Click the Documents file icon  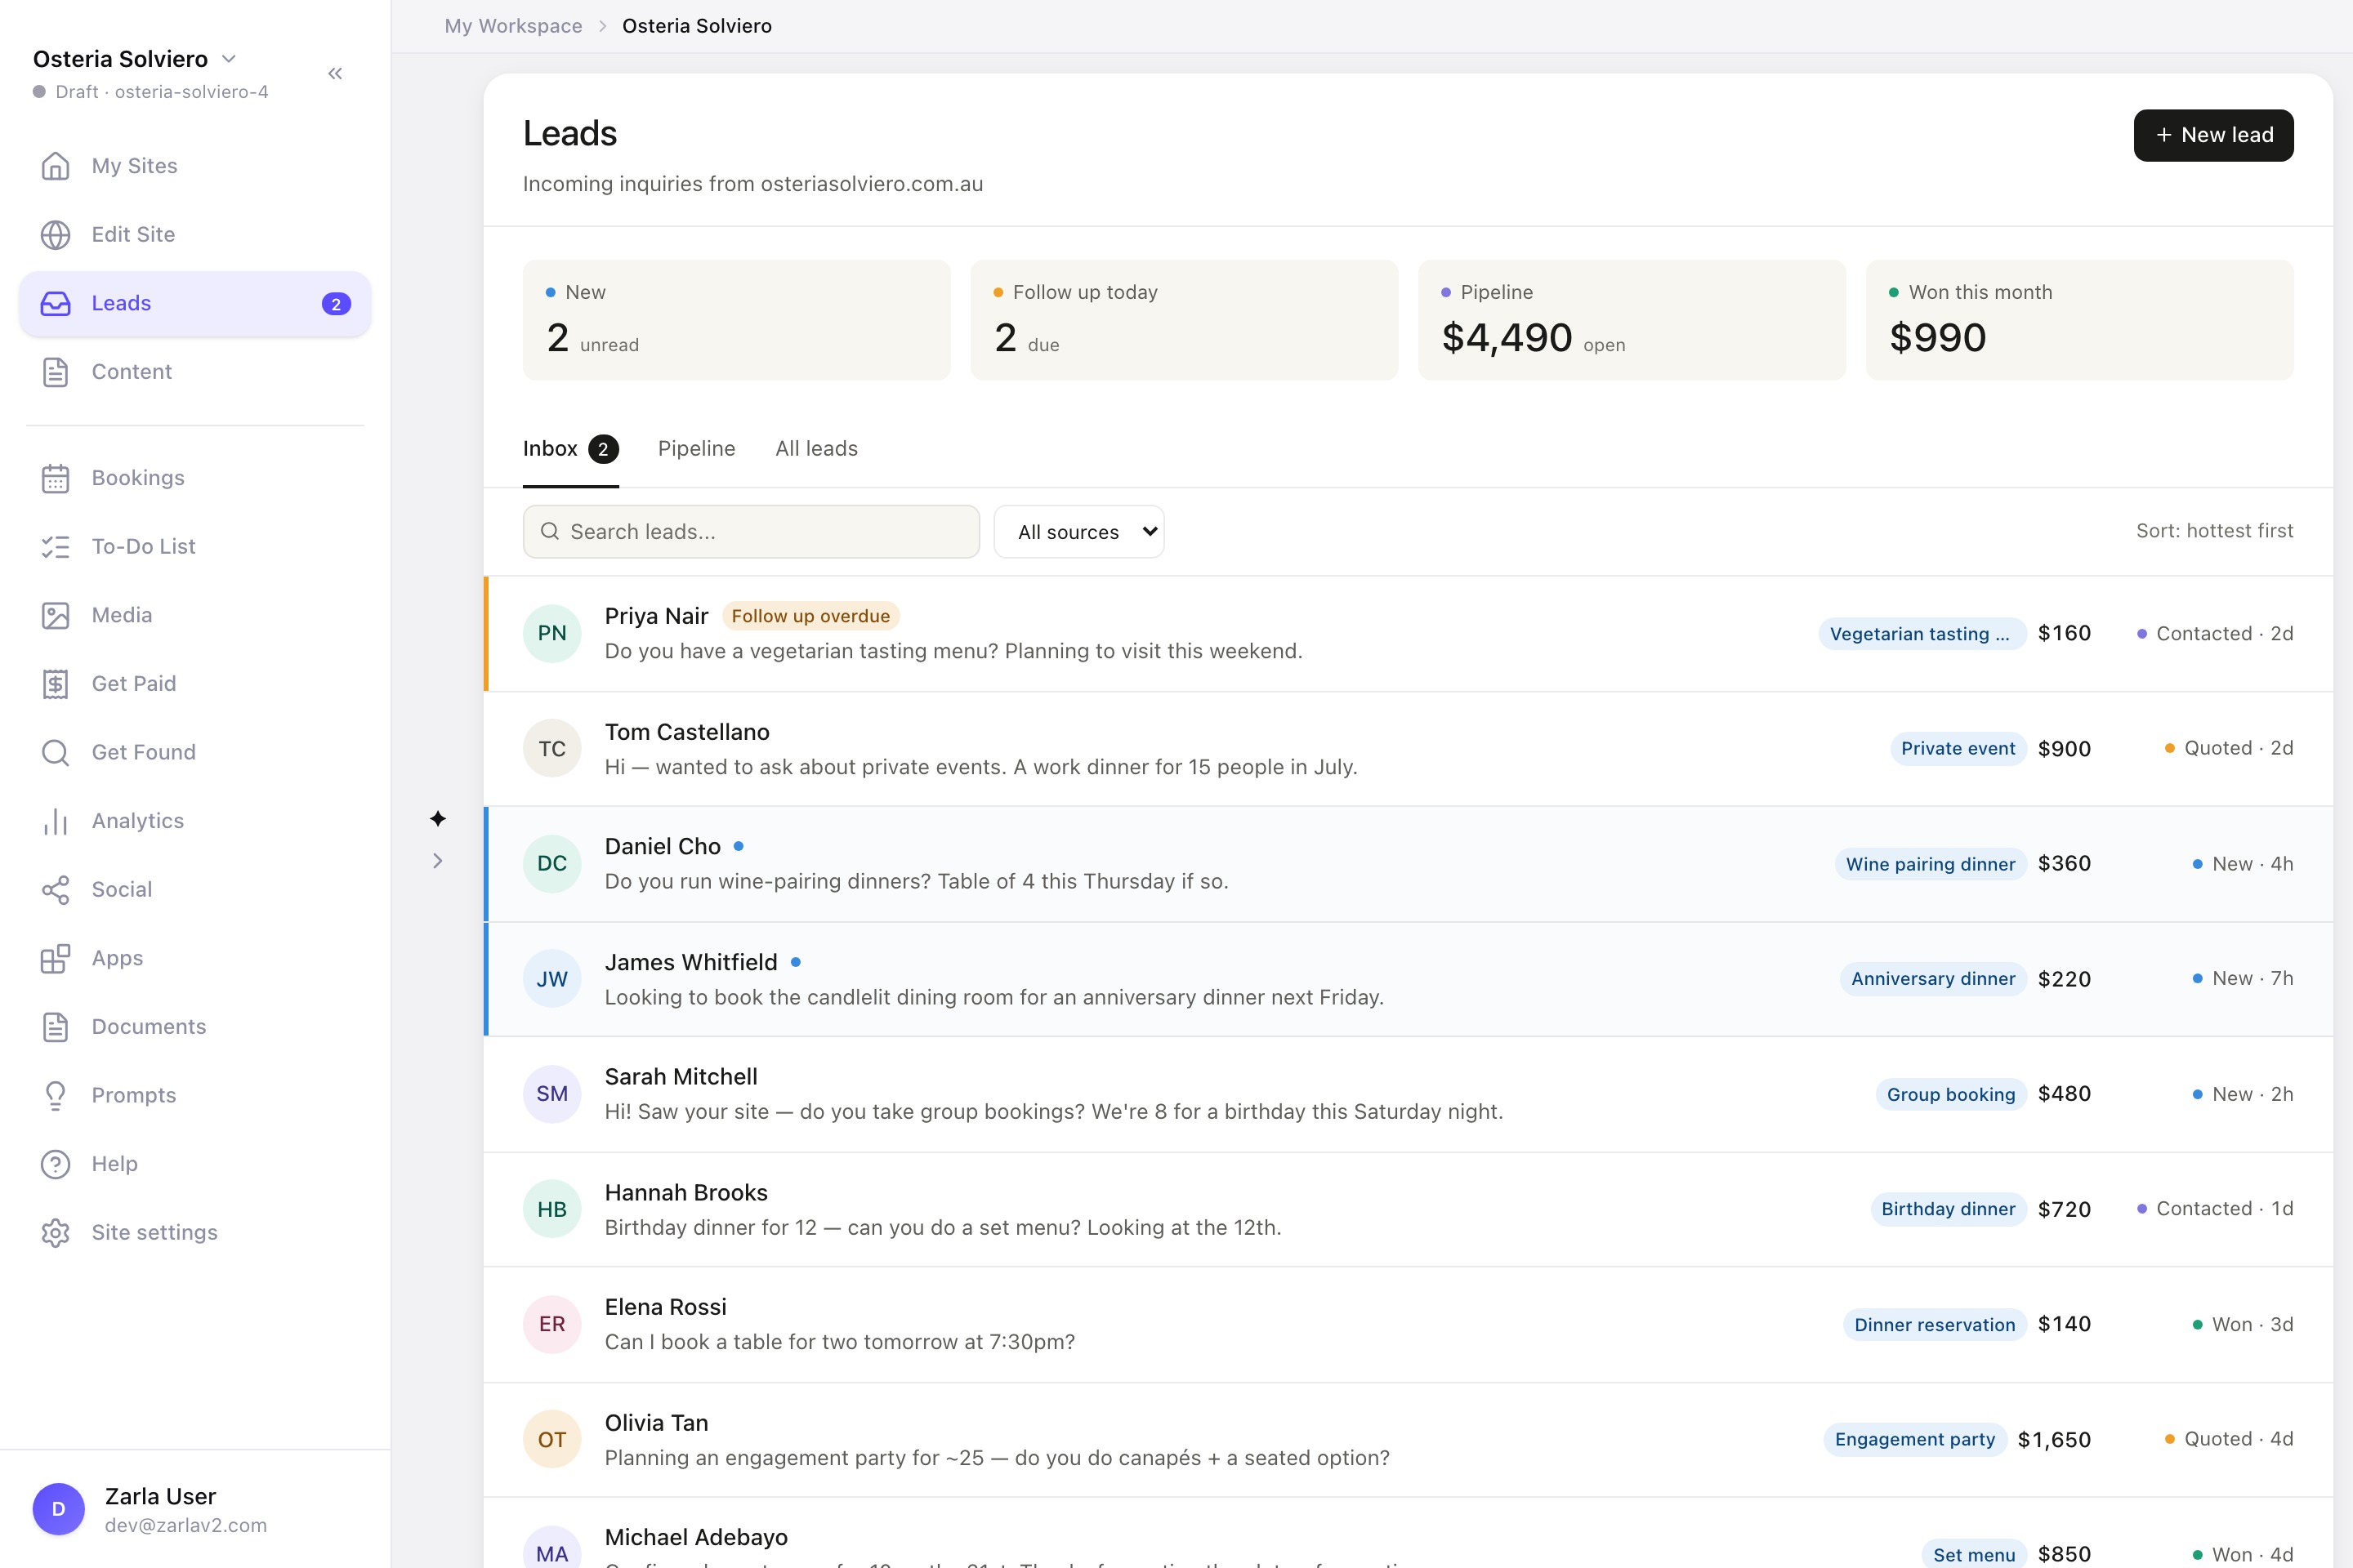55,1027
